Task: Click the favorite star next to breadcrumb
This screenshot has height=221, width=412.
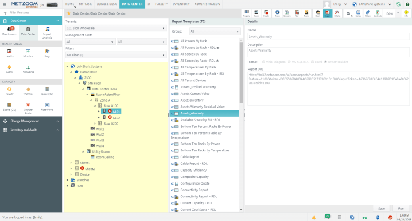Action: [69, 13]
